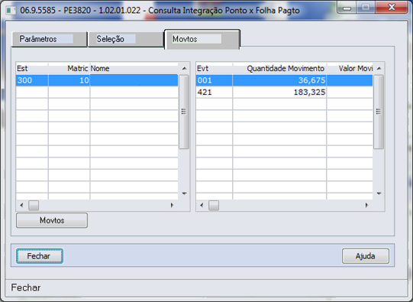The width and height of the screenshot is (413, 302).
Task: Open Ajuda help button
Action: pos(366,256)
